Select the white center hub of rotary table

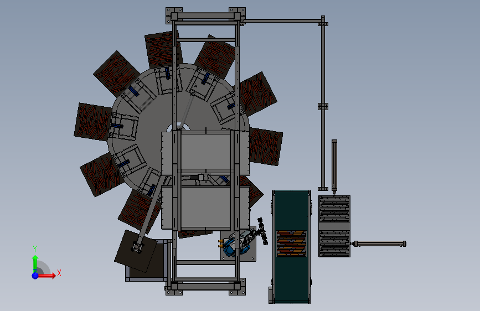178,127
